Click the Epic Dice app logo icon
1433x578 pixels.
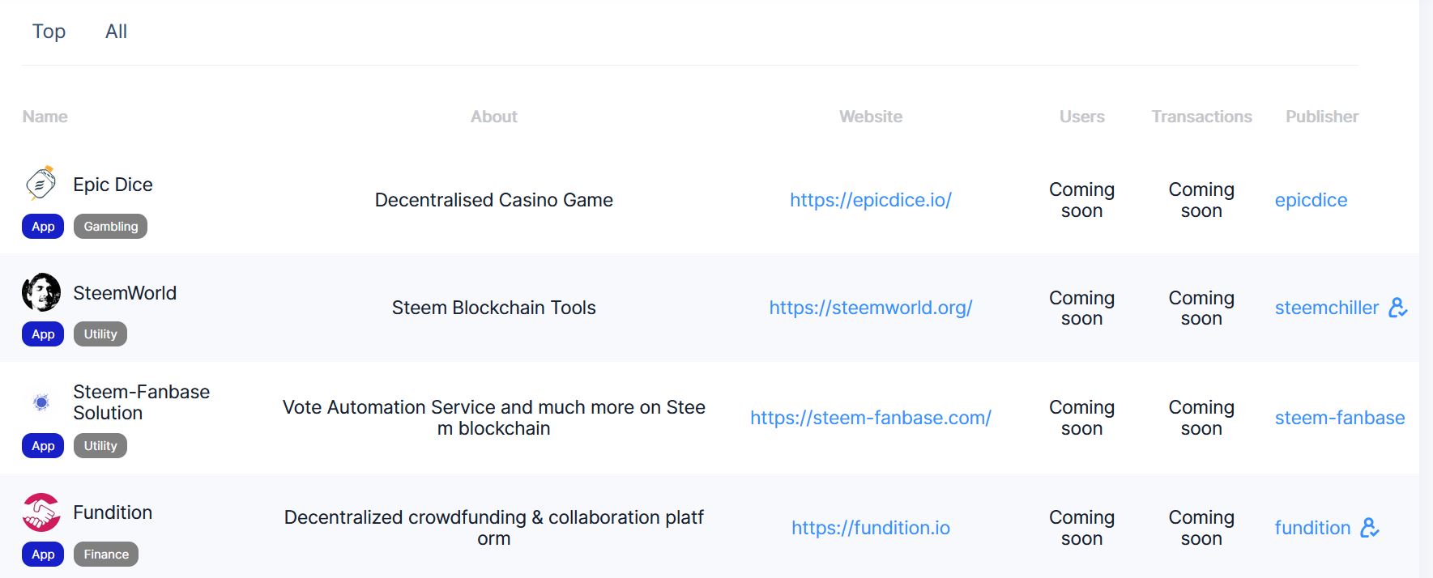[x=41, y=184]
